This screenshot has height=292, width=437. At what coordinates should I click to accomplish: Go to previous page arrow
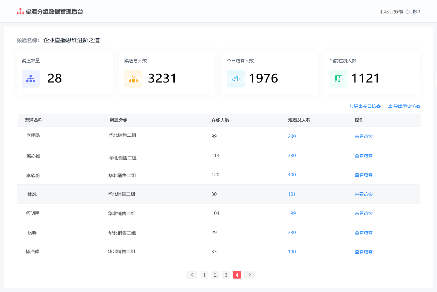click(x=192, y=275)
